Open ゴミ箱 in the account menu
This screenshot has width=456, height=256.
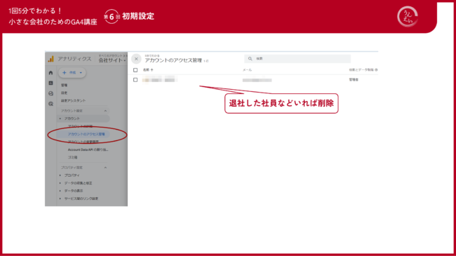(x=73, y=157)
